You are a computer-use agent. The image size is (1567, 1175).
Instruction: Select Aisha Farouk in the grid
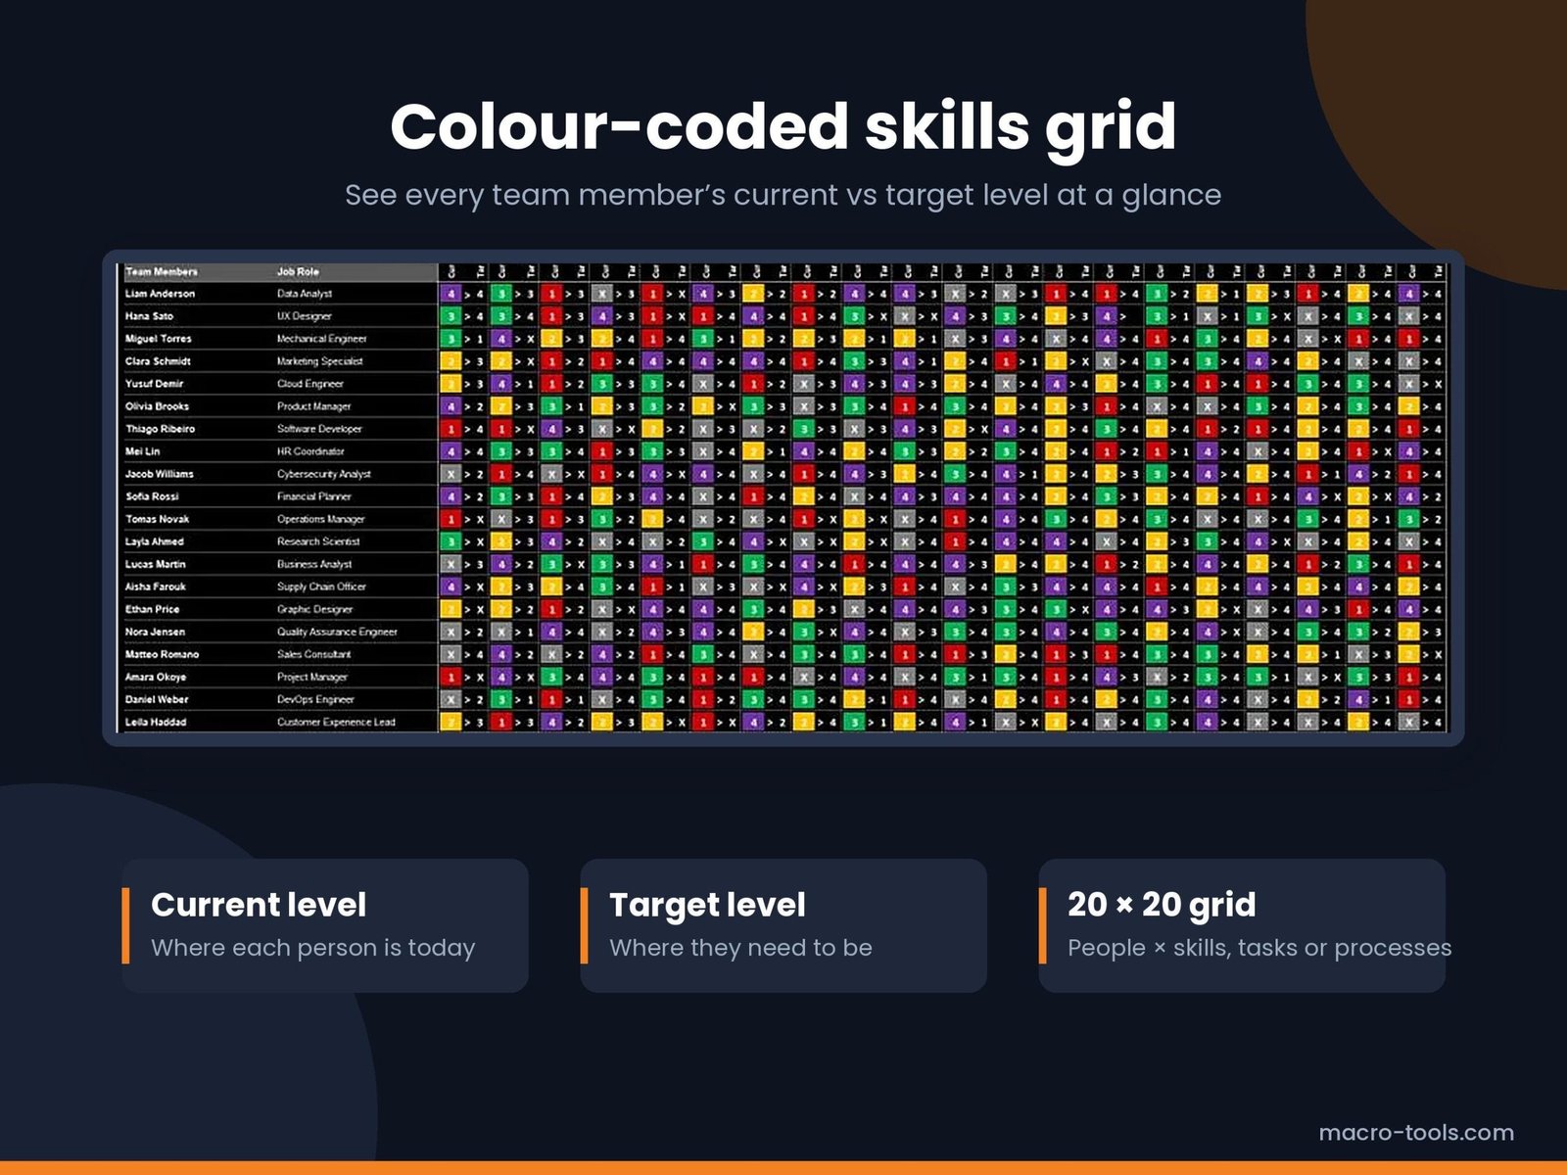155,587
